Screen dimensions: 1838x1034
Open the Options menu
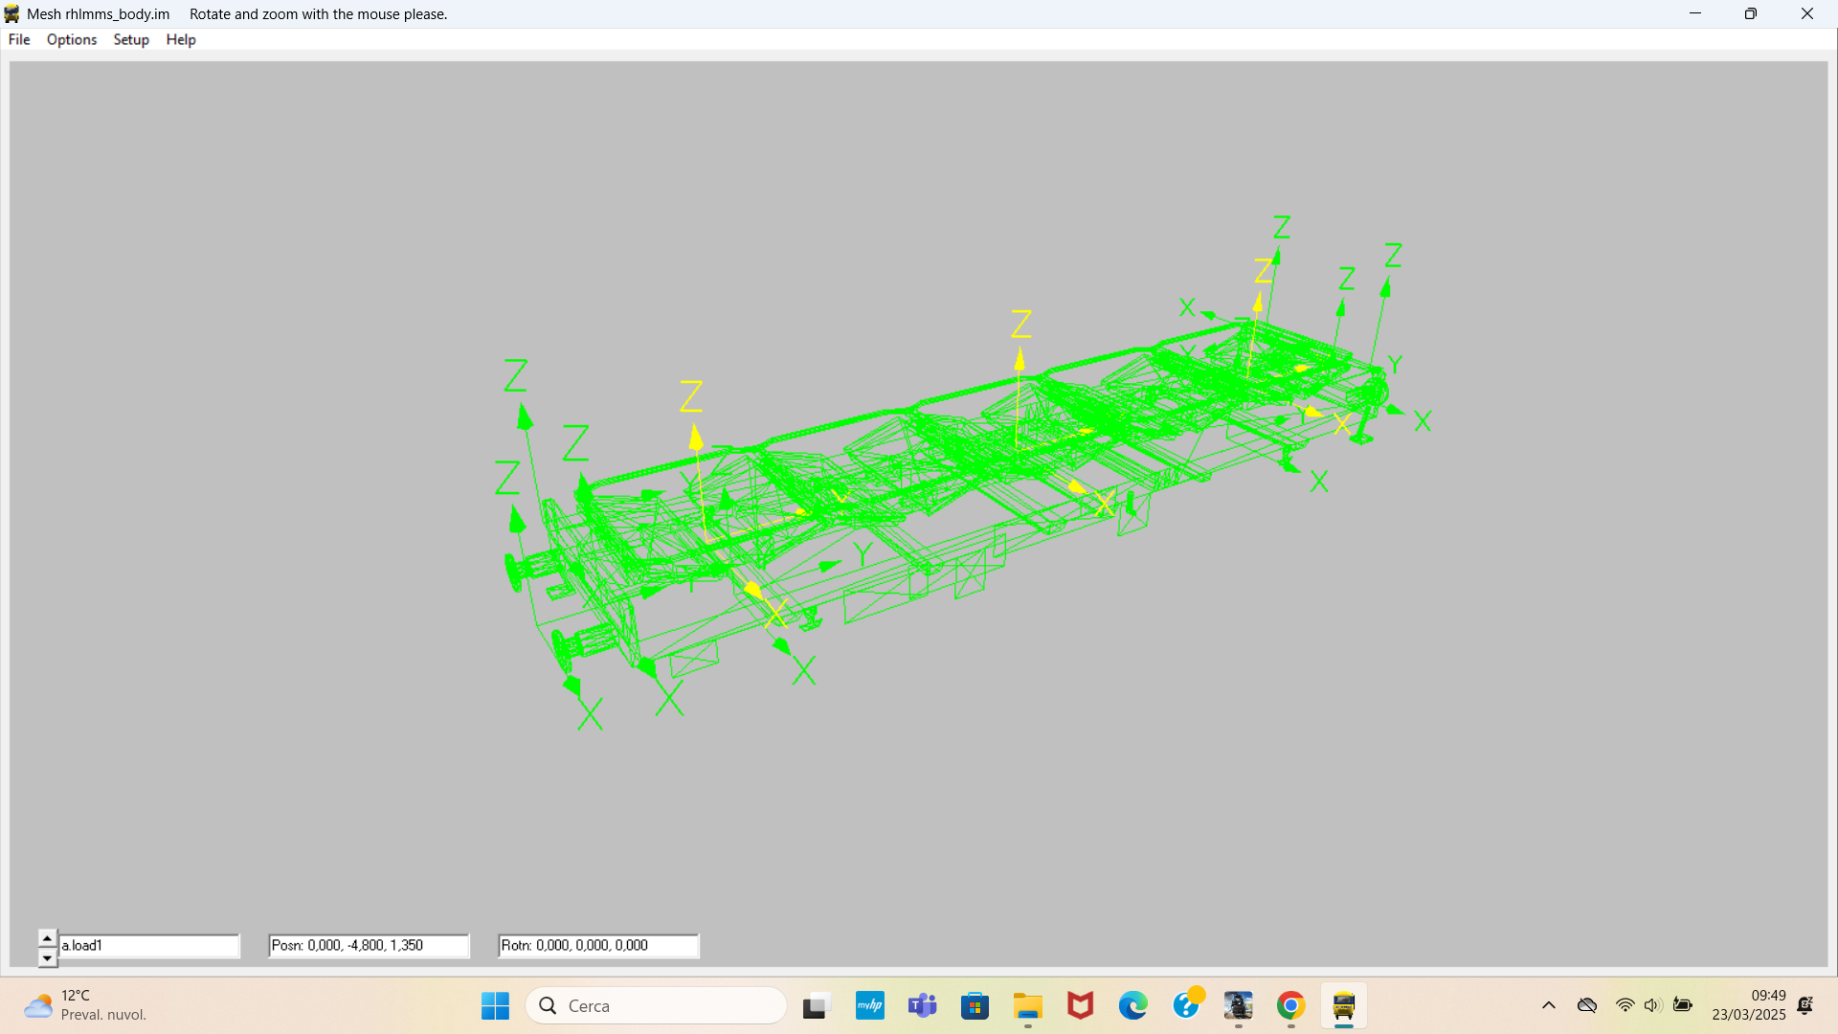[x=72, y=39]
